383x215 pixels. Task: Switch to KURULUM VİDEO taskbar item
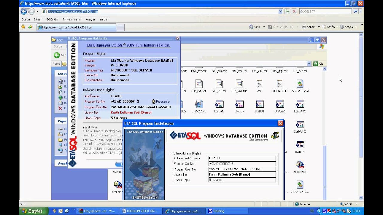(142, 211)
